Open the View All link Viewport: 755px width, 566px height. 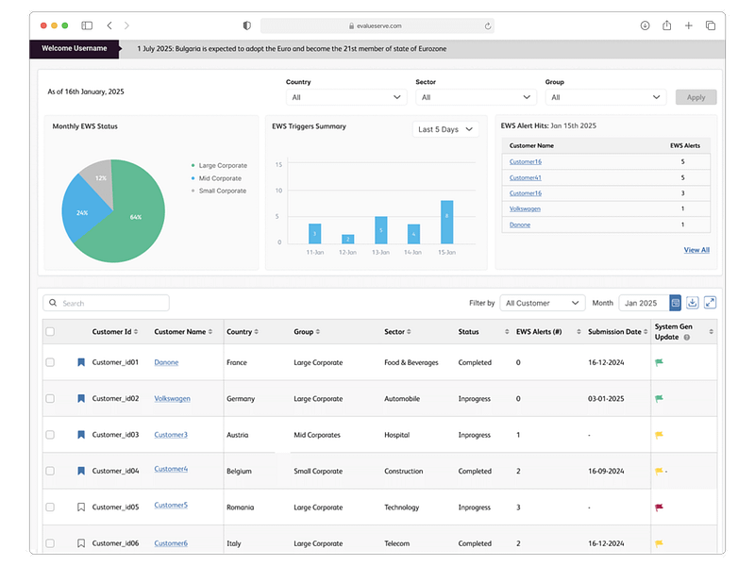click(696, 250)
